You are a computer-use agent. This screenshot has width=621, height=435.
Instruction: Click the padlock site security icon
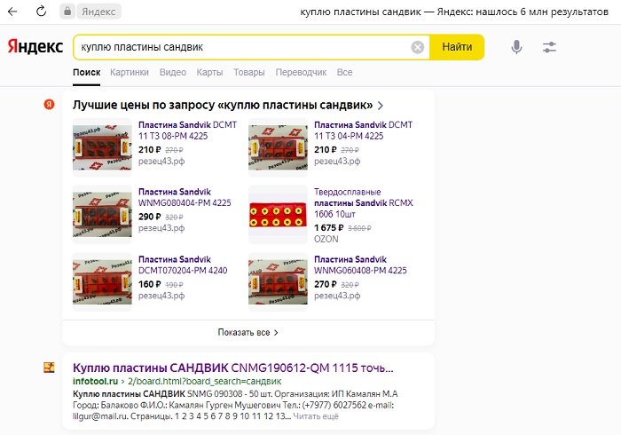tap(67, 11)
